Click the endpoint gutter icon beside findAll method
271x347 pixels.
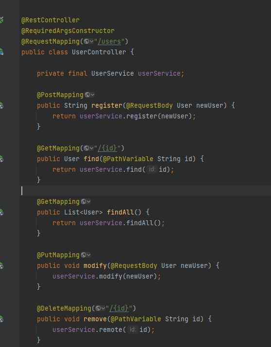(x=1, y=213)
